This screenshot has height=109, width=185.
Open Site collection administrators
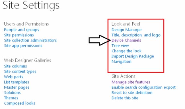pyautogui.click(x=30, y=40)
